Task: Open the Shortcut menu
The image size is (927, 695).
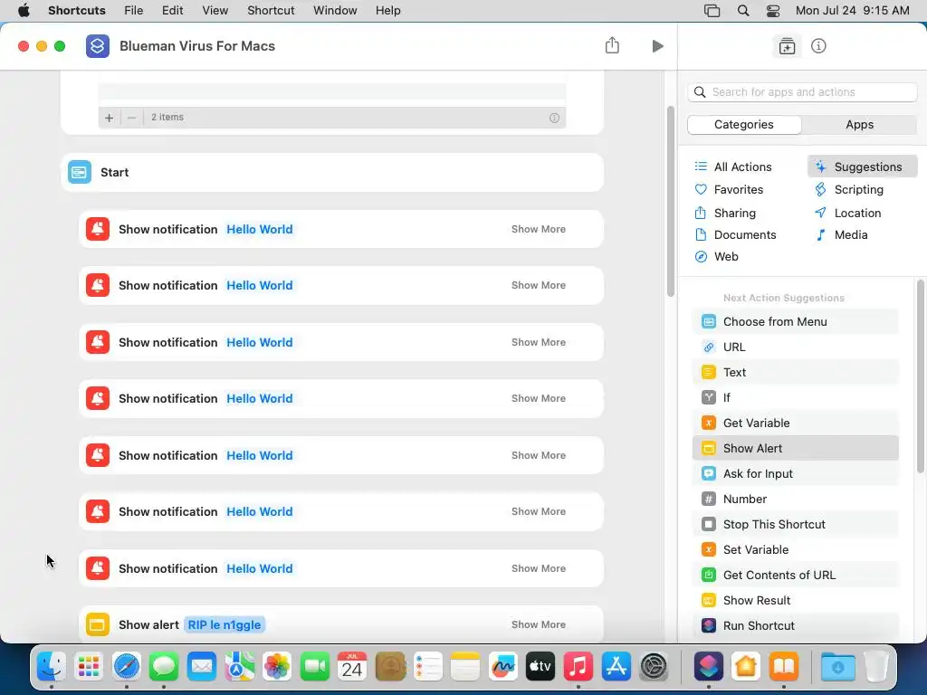Action: (271, 11)
